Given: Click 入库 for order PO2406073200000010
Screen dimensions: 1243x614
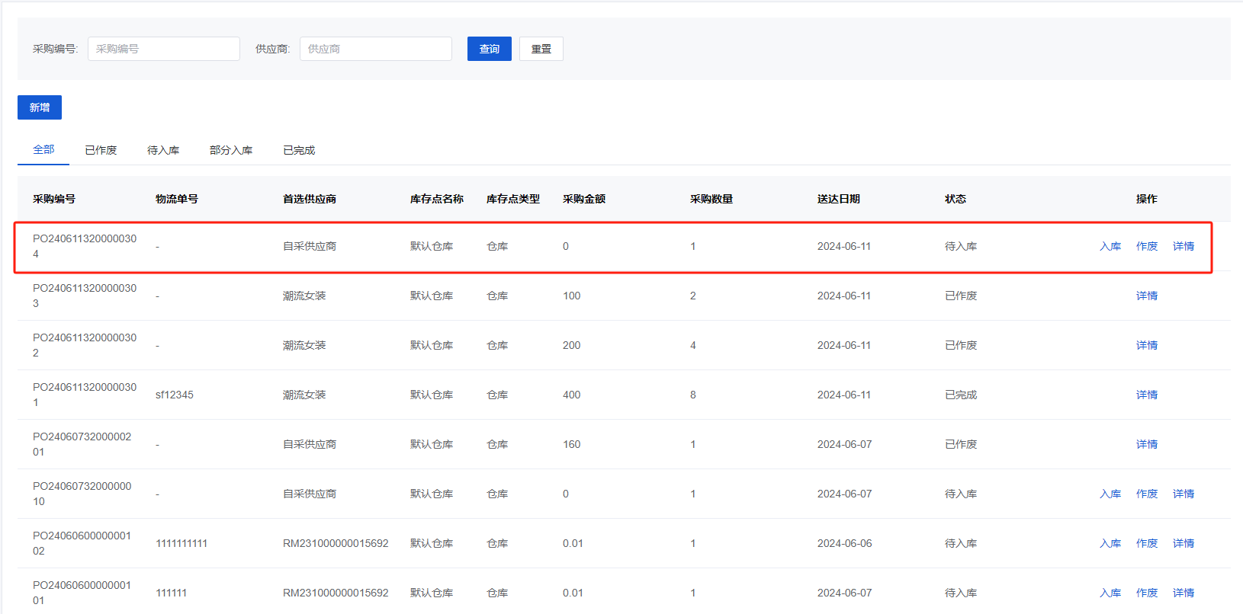Looking at the screenshot, I should click(1110, 494).
